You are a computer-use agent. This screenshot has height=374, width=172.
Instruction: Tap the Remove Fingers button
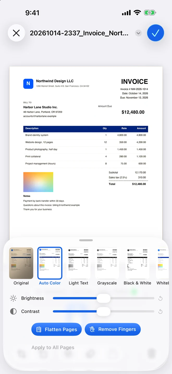pos(113,329)
